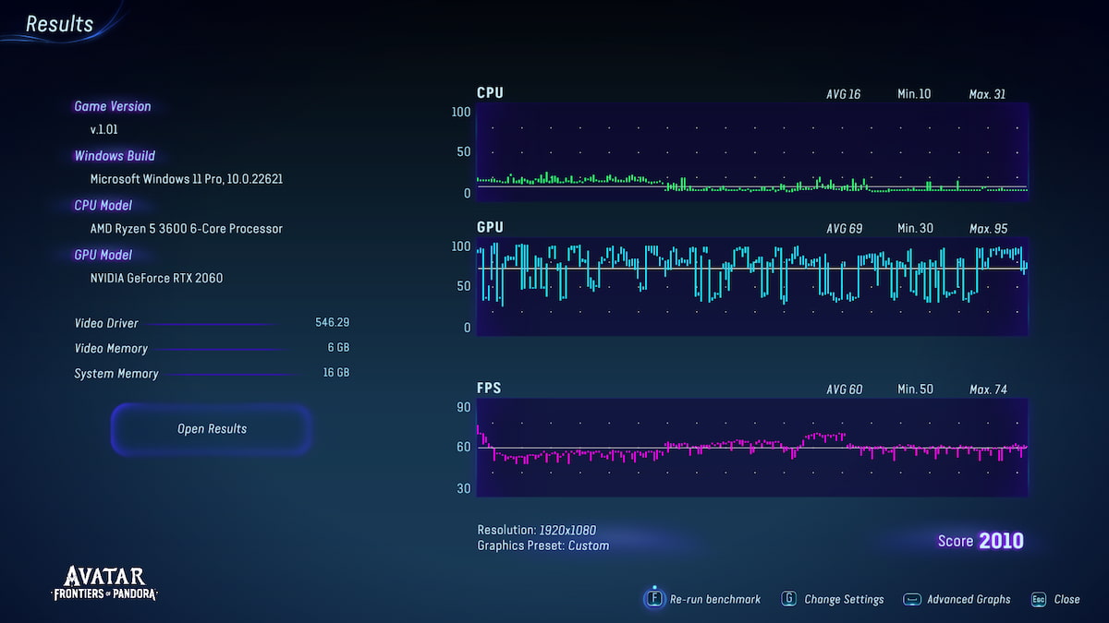1109x623 pixels.
Task: Click inside the CPU usage graph
Action: (751, 151)
